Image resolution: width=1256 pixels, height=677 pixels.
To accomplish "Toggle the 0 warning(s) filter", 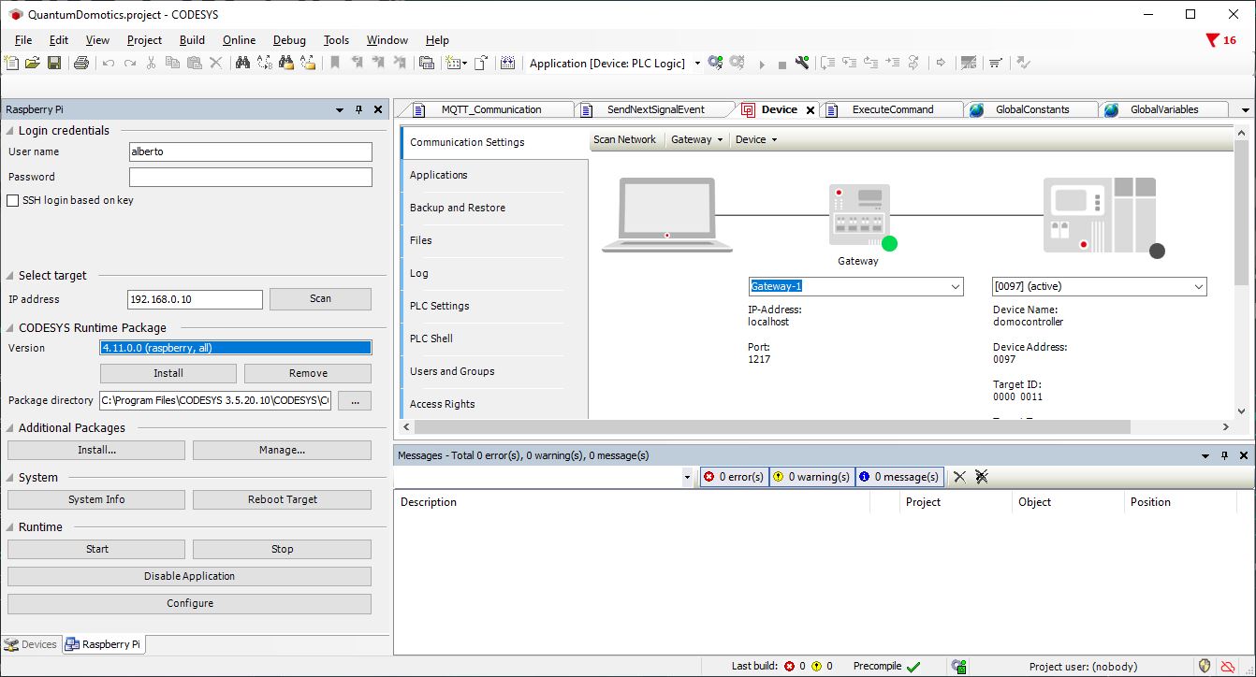I will [x=811, y=476].
